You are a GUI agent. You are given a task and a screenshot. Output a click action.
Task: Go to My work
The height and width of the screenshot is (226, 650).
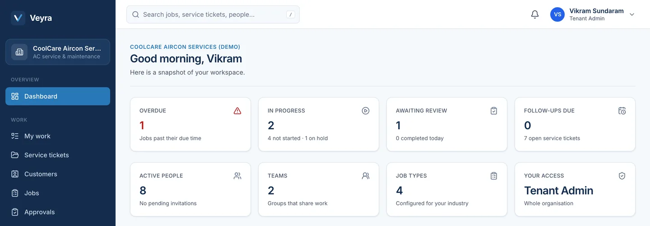click(58, 136)
